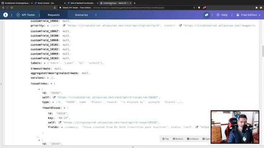Open external link icon for priority self URL

(64, 25)
